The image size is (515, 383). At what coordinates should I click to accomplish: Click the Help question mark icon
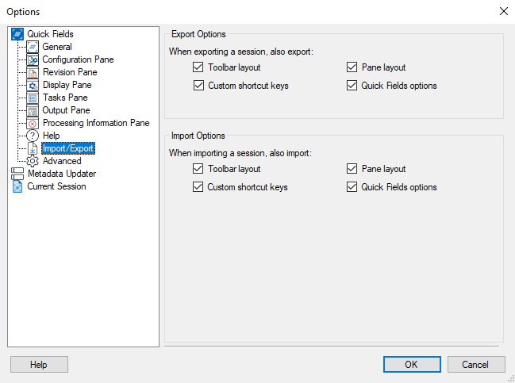[33, 136]
